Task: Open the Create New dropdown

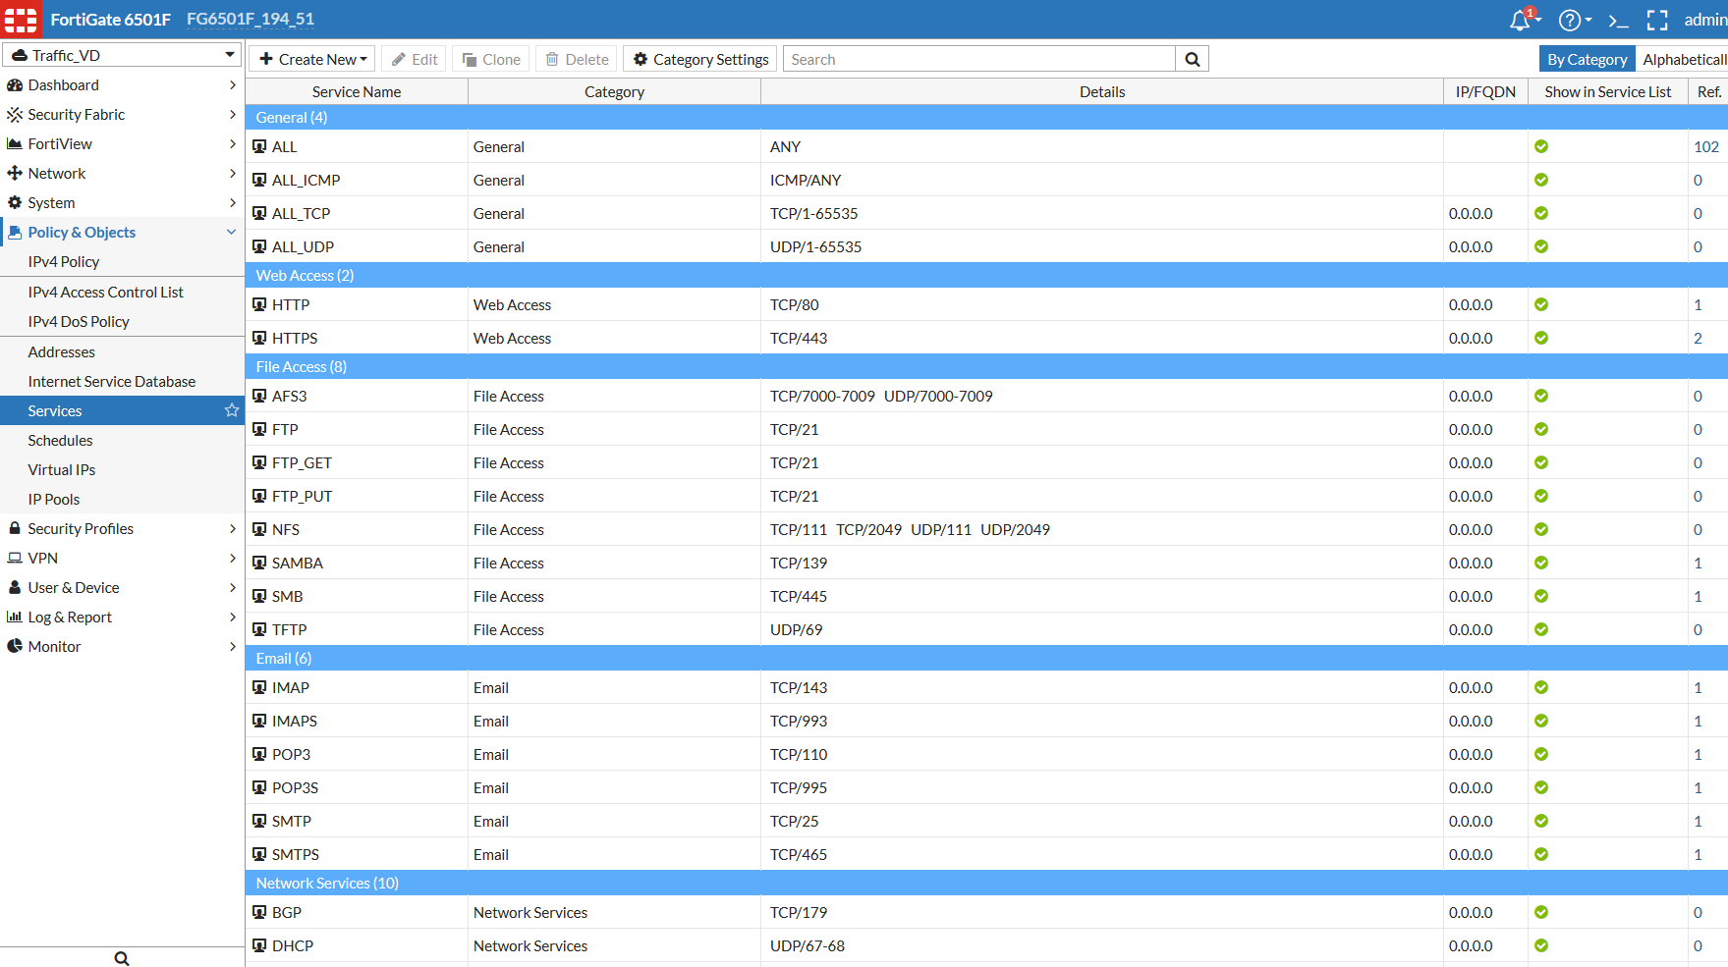Action: click(312, 59)
